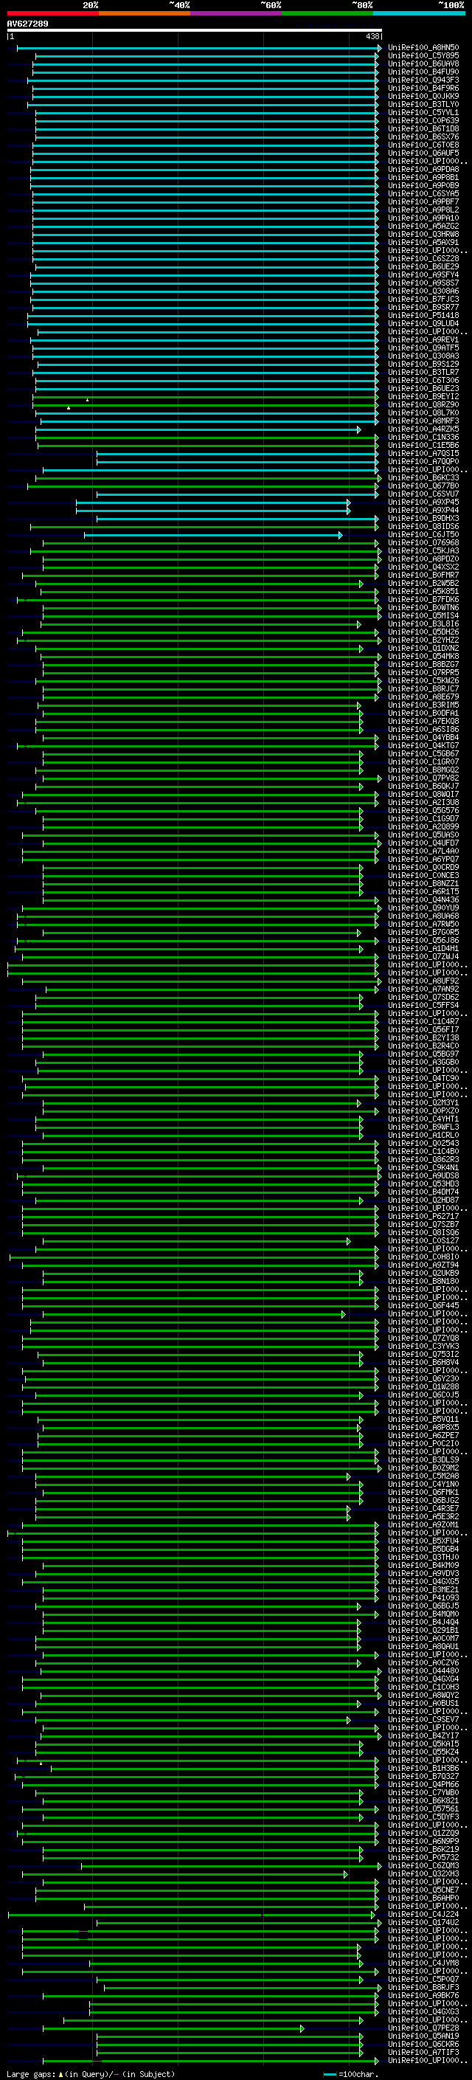Image resolution: width=472 pixels, height=2080 pixels.
Task: Open hit UniRef100_C5Y895
Action: (423, 56)
